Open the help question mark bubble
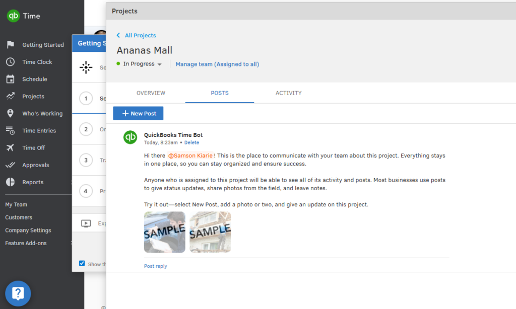The height and width of the screenshot is (309, 516). click(18, 293)
